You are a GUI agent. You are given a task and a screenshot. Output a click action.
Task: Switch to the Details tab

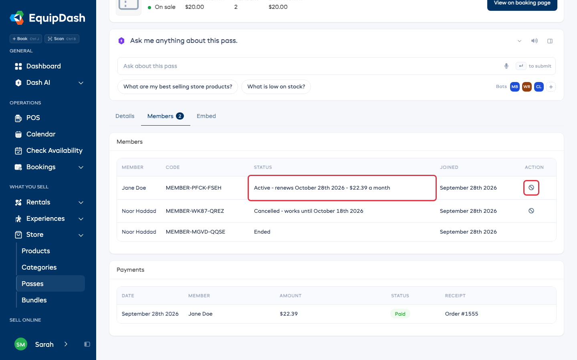coord(125,116)
